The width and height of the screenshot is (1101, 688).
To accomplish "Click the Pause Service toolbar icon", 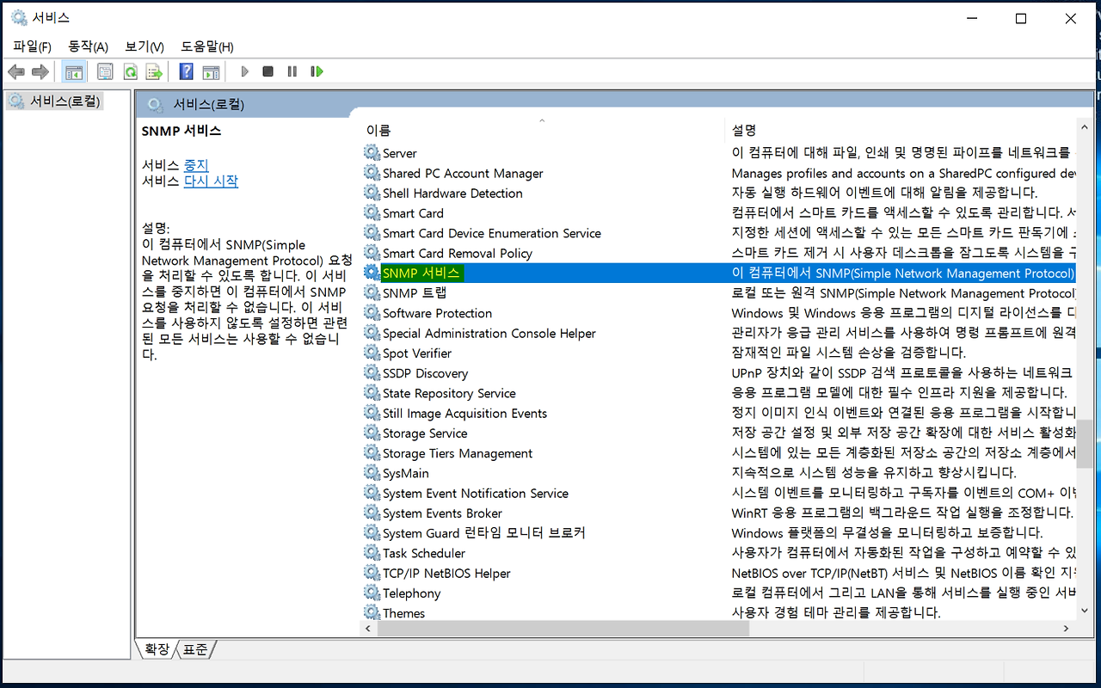I will pos(292,71).
